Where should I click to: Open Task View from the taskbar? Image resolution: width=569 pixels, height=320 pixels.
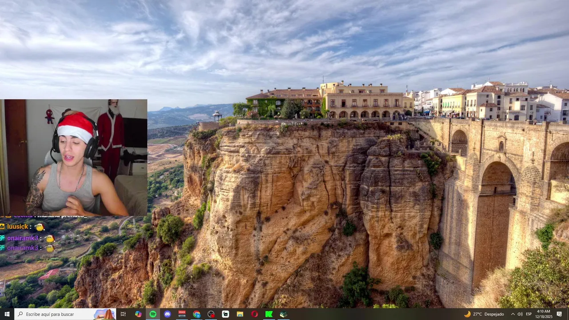tap(123, 314)
